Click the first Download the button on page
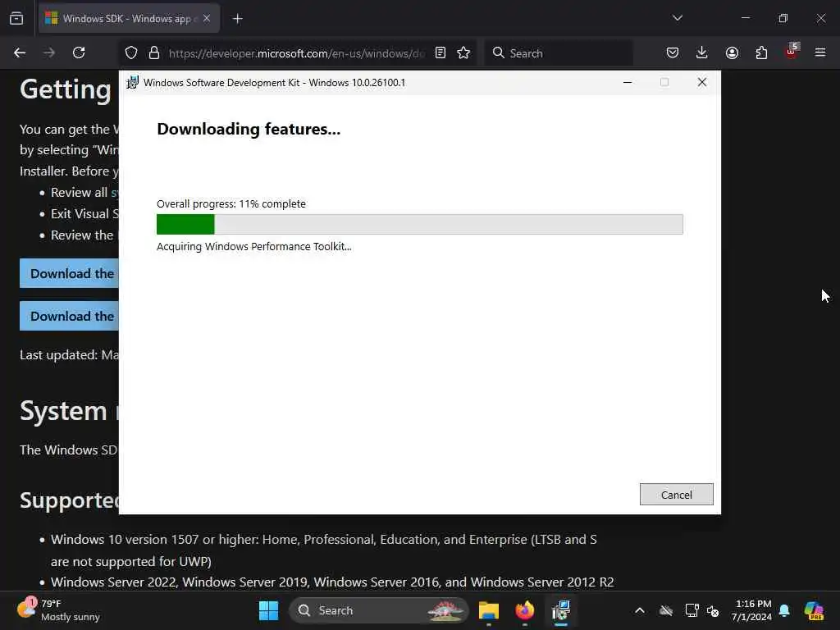Image resolution: width=840 pixels, height=630 pixels. [x=69, y=273]
